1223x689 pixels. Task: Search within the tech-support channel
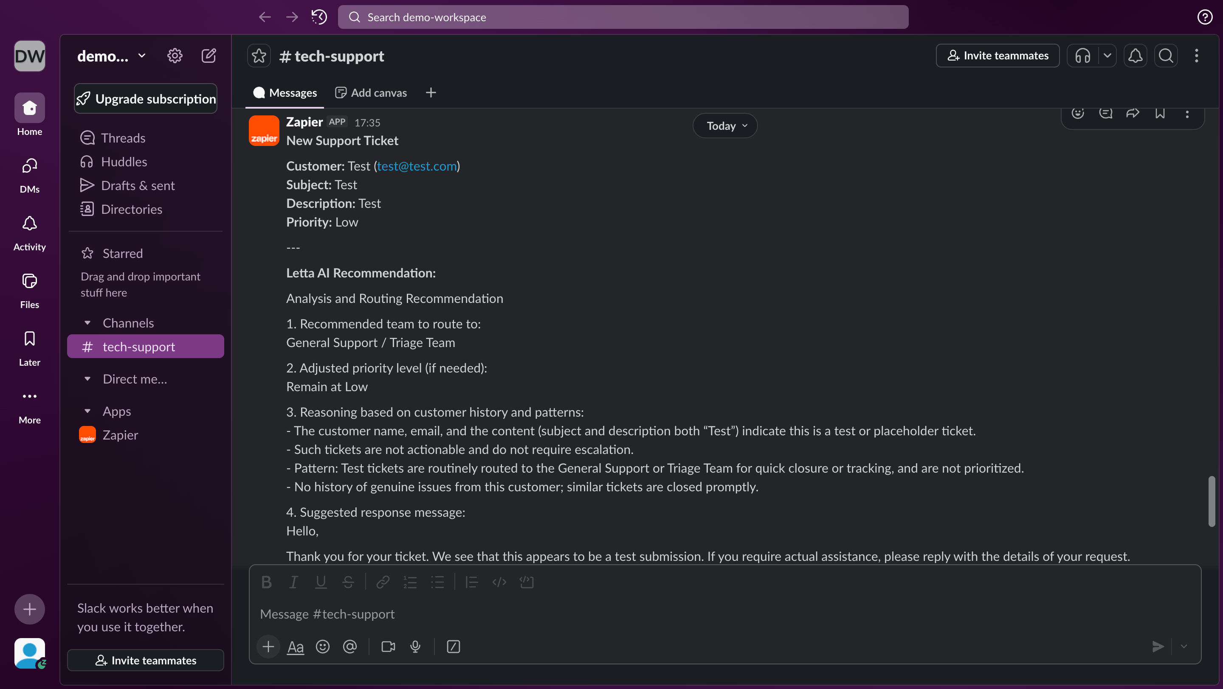pos(1166,56)
